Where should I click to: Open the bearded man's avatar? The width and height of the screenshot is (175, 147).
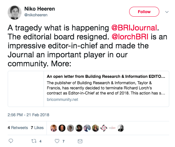point(62,128)
